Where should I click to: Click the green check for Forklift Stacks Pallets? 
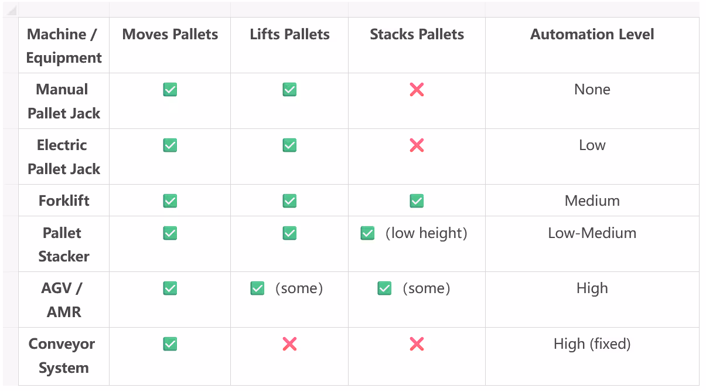point(417,201)
